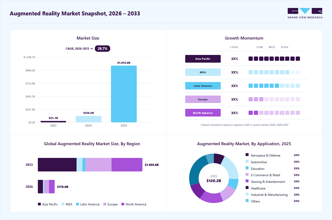This screenshot has height=220, width=332.
Task: Click the Latin America momentum indicator squares
Action: coord(274,86)
